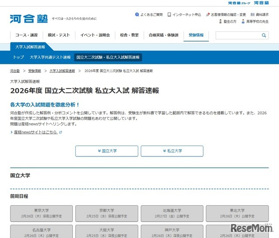Click 神戸大学 answer card
This screenshot has height=238, width=279.
(172, 231)
